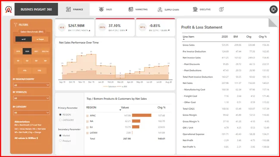Image resolution: width=280 pixels, height=157 pixels.
Task: Click sort arrow under Values header
Action: tap(120, 110)
